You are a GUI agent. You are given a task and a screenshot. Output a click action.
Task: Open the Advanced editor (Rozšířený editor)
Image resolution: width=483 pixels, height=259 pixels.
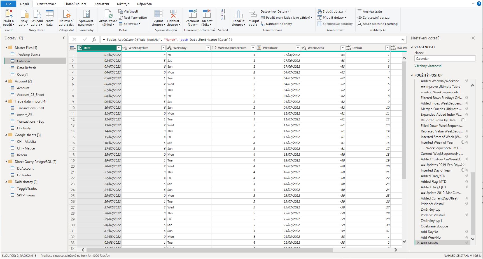click(133, 18)
